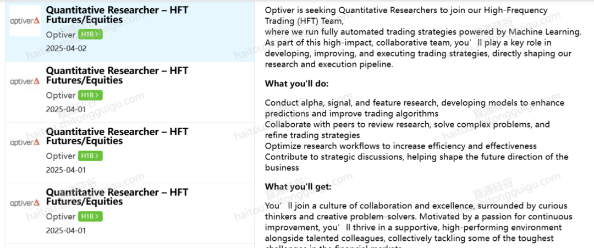Select the fourth Quantitative Researcher listing title
The image size is (594, 248).
pos(117,196)
